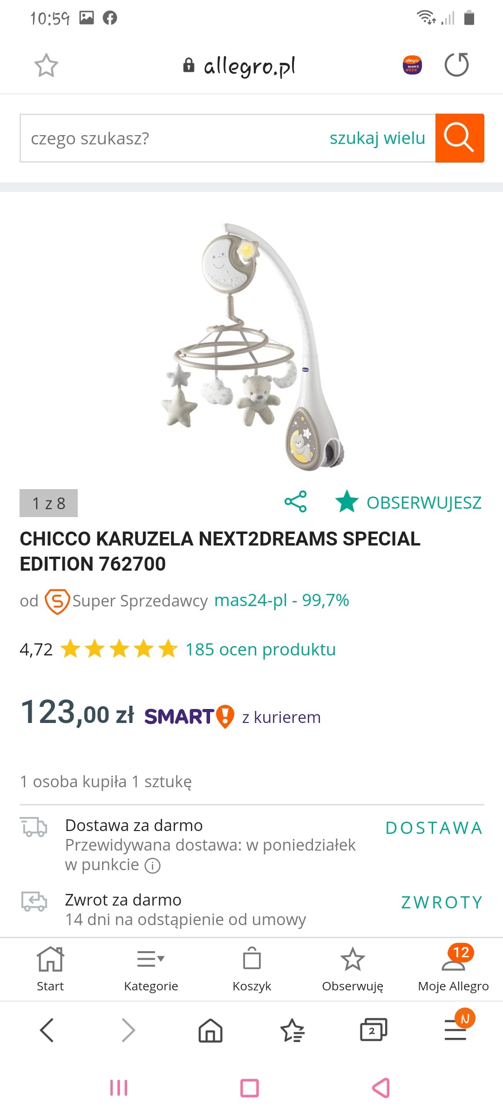Open info icon next to 'w punkcie'
503x1118 pixels.
click(x=153, y=866)
